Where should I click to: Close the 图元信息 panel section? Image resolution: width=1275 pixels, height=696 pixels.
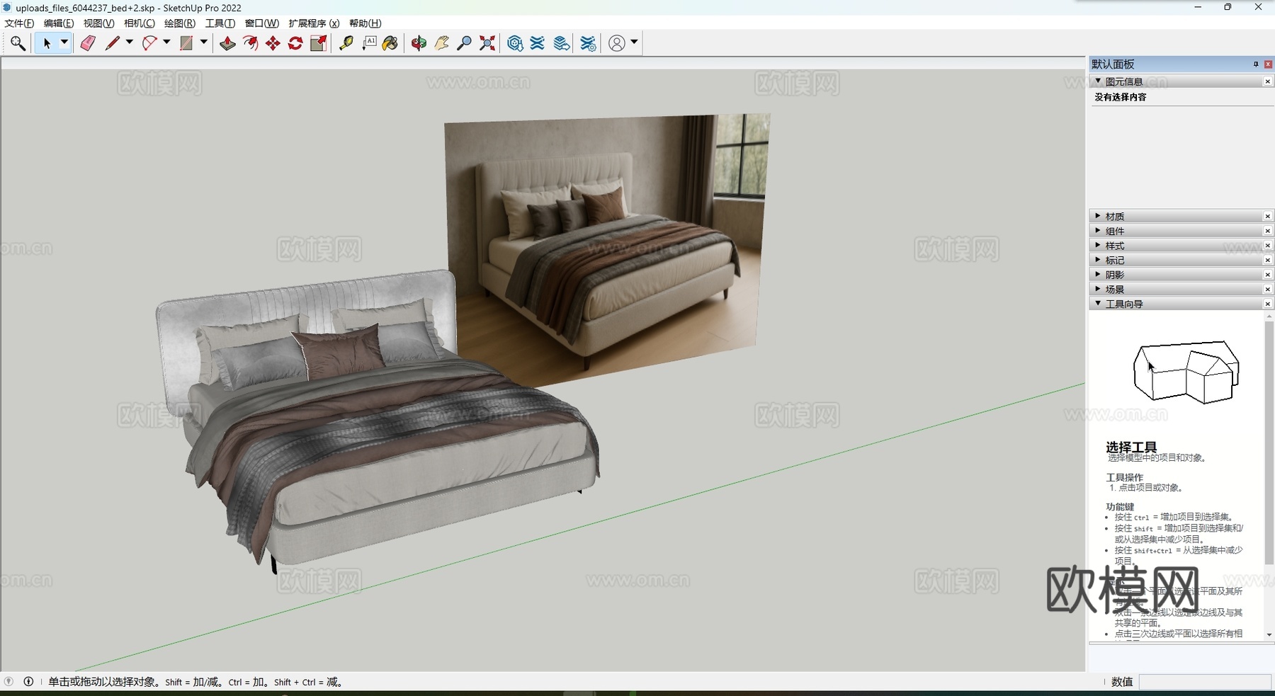(x=1268, y=81)
